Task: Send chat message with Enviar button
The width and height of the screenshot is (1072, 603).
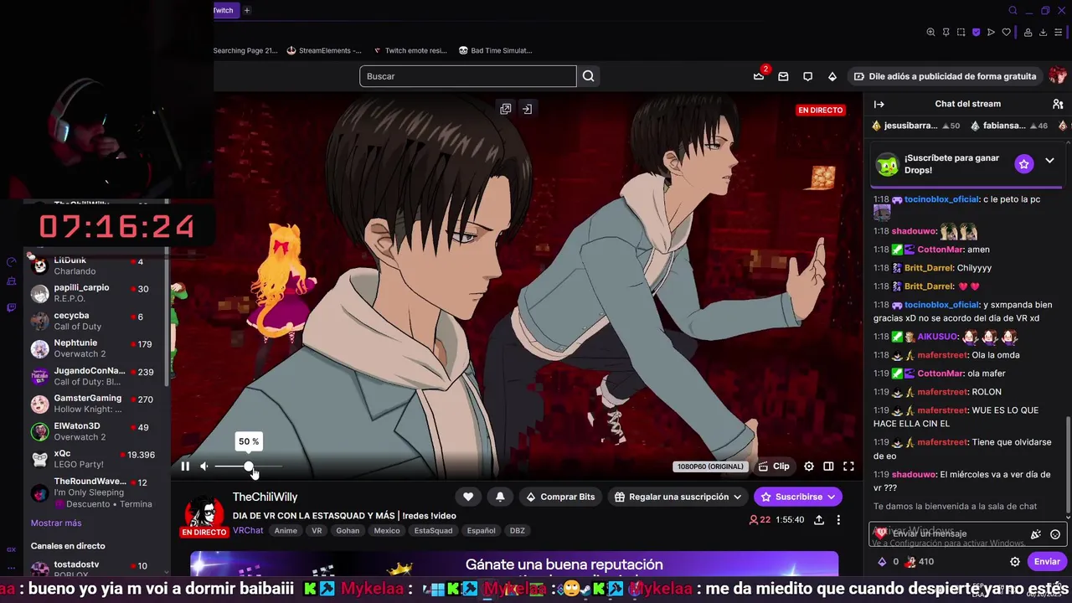Action: pos(1047,562)
